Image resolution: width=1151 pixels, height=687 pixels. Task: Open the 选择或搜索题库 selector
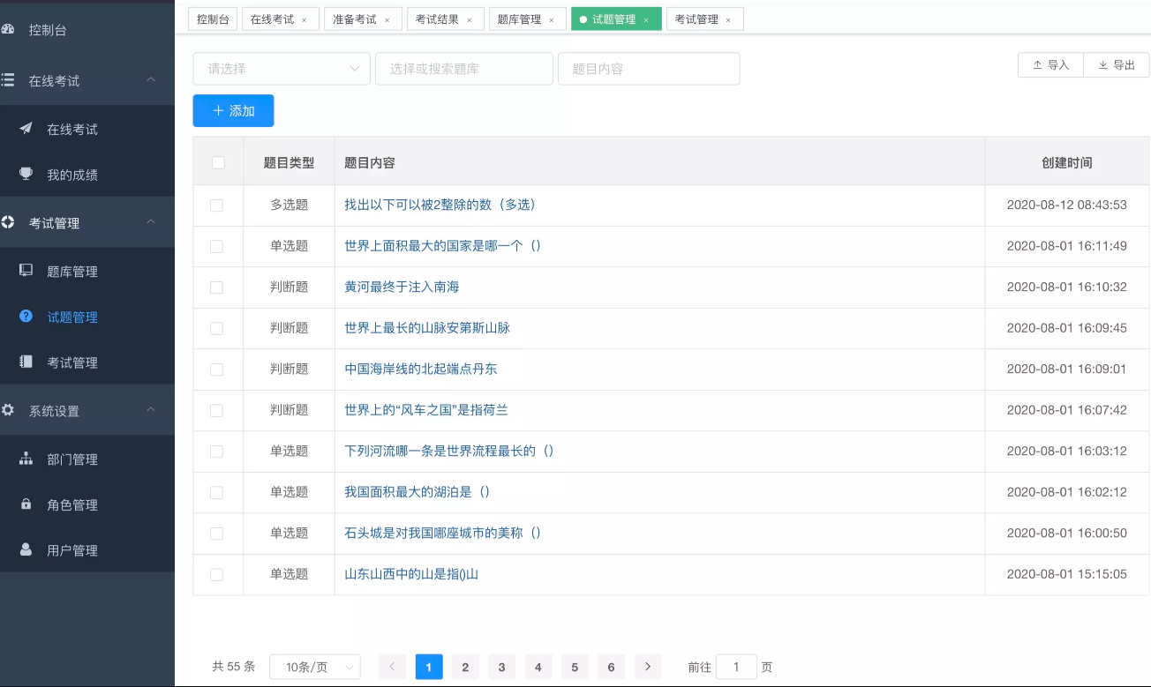(464, 69)
